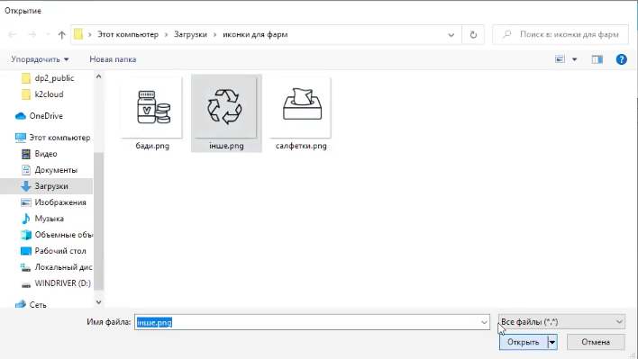Cancel the dialog with 'Отмена'
This screenshot has width=638, height=359.
click(x=596, y=342)
